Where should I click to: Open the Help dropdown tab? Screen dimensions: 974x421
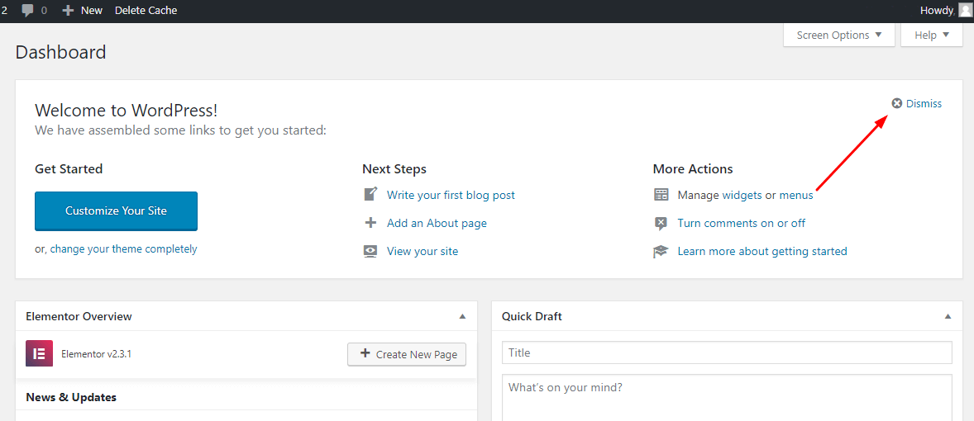pos(932,35)
